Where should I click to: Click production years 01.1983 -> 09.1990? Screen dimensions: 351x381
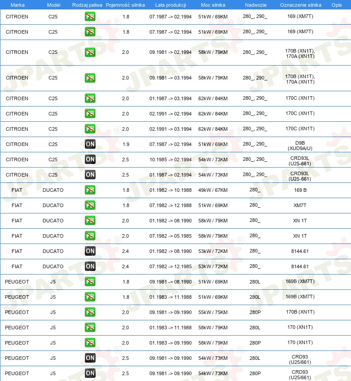(171, 343)
